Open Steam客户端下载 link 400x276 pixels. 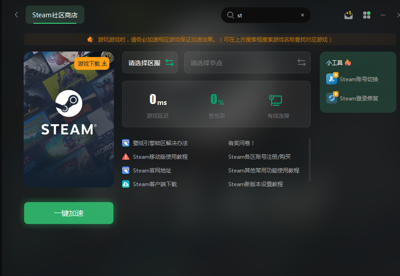(x=155, y=184)
